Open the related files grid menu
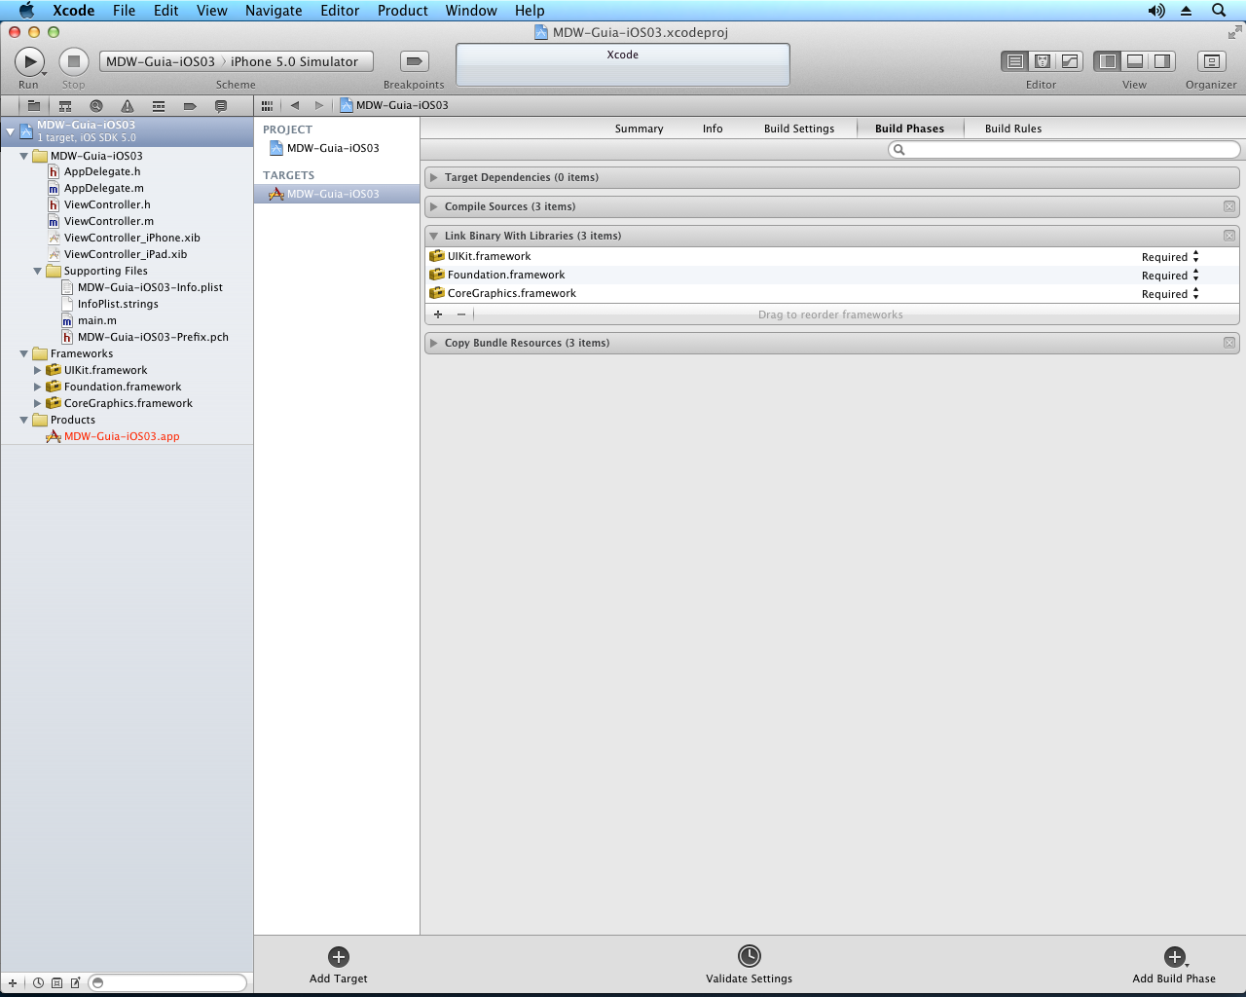The height and width of the screenshot is (997, 1246). coord(267,105)
